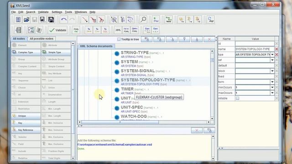This screenshot has height=164, width=292.
Task: Toggle the Tooltip in tree checkbox
Action: [x=119, y=39]
